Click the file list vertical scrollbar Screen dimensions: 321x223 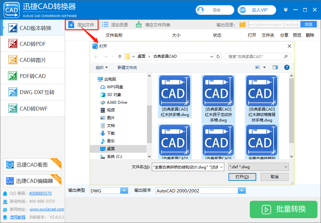click(x=292, y=111)
